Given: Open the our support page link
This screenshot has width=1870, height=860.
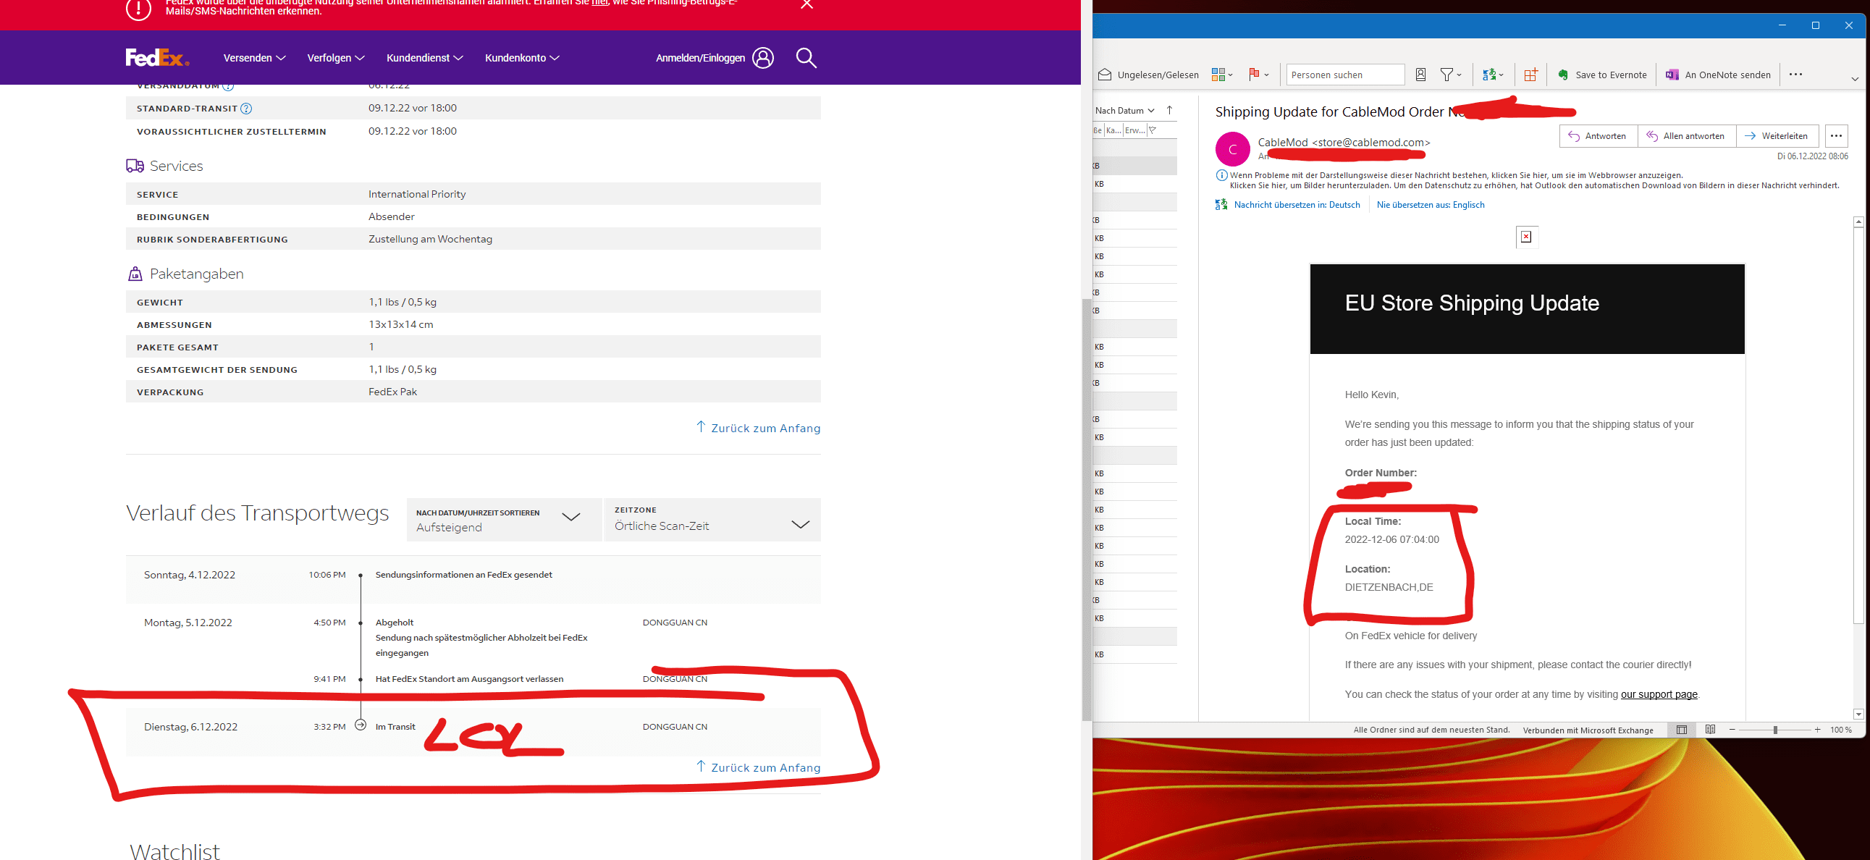Looking at the screenshot, I should (1659, 694).
